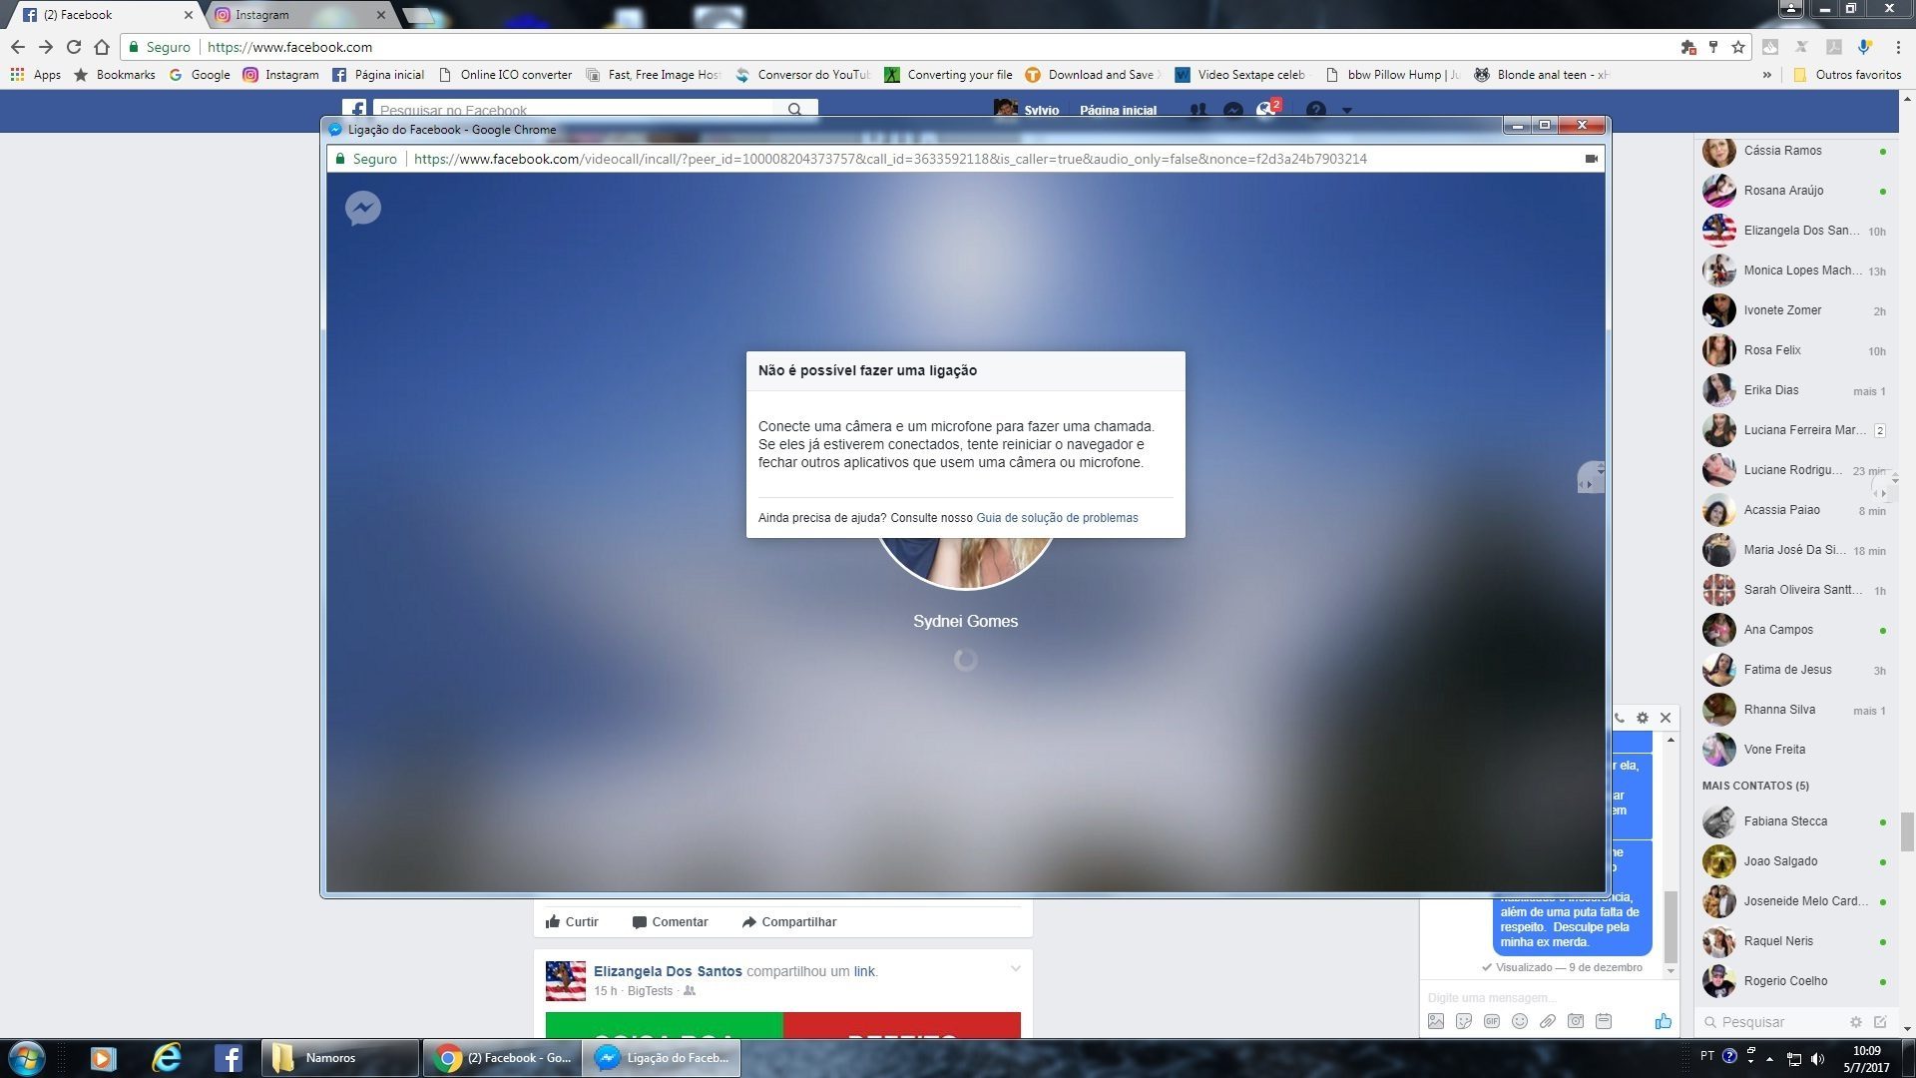The image size is (1916, 1078).
Task: Send a thumbs-up like in the chat popup
Action: coord(1663,1021)
